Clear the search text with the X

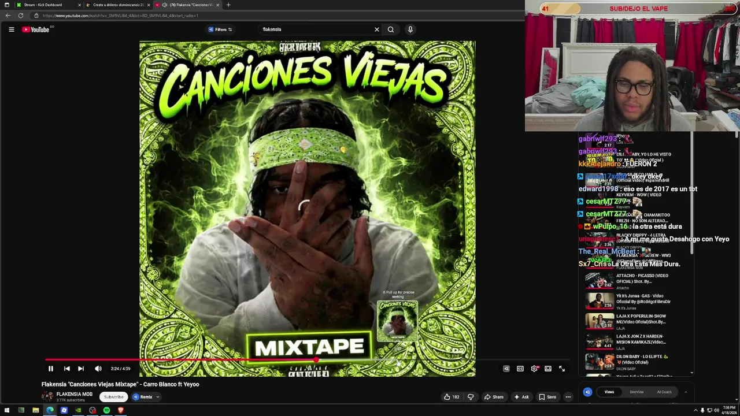(377, 29)
